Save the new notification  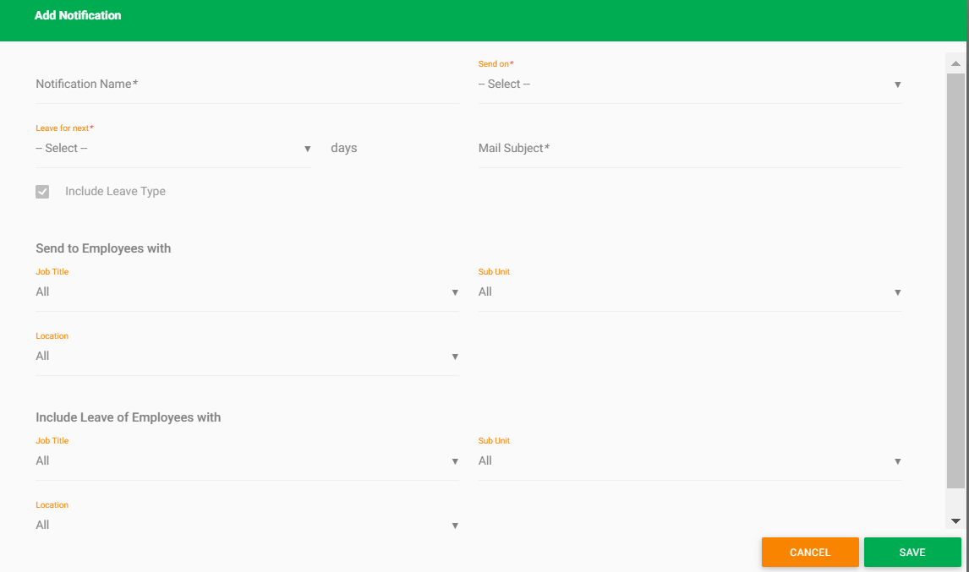(912, 553)
